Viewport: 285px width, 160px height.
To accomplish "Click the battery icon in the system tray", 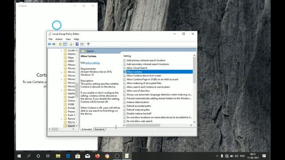I will (x=232, y=156).
